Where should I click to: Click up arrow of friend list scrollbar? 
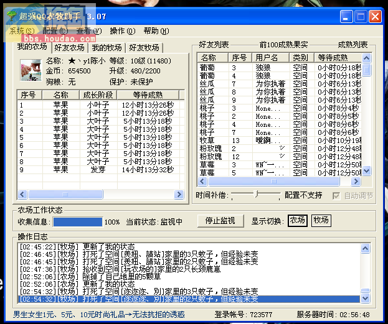tap(366, 58)
